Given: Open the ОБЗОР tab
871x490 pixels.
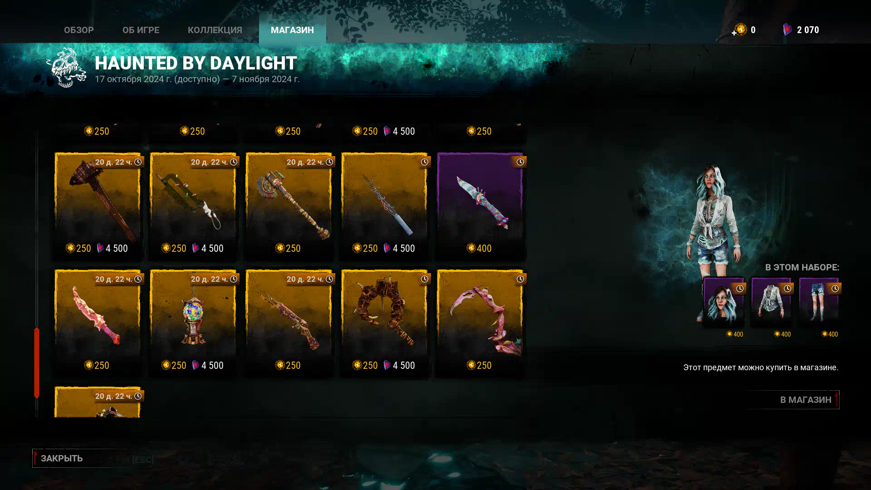Looking at the screenshot, I should [x=78, y=30].
